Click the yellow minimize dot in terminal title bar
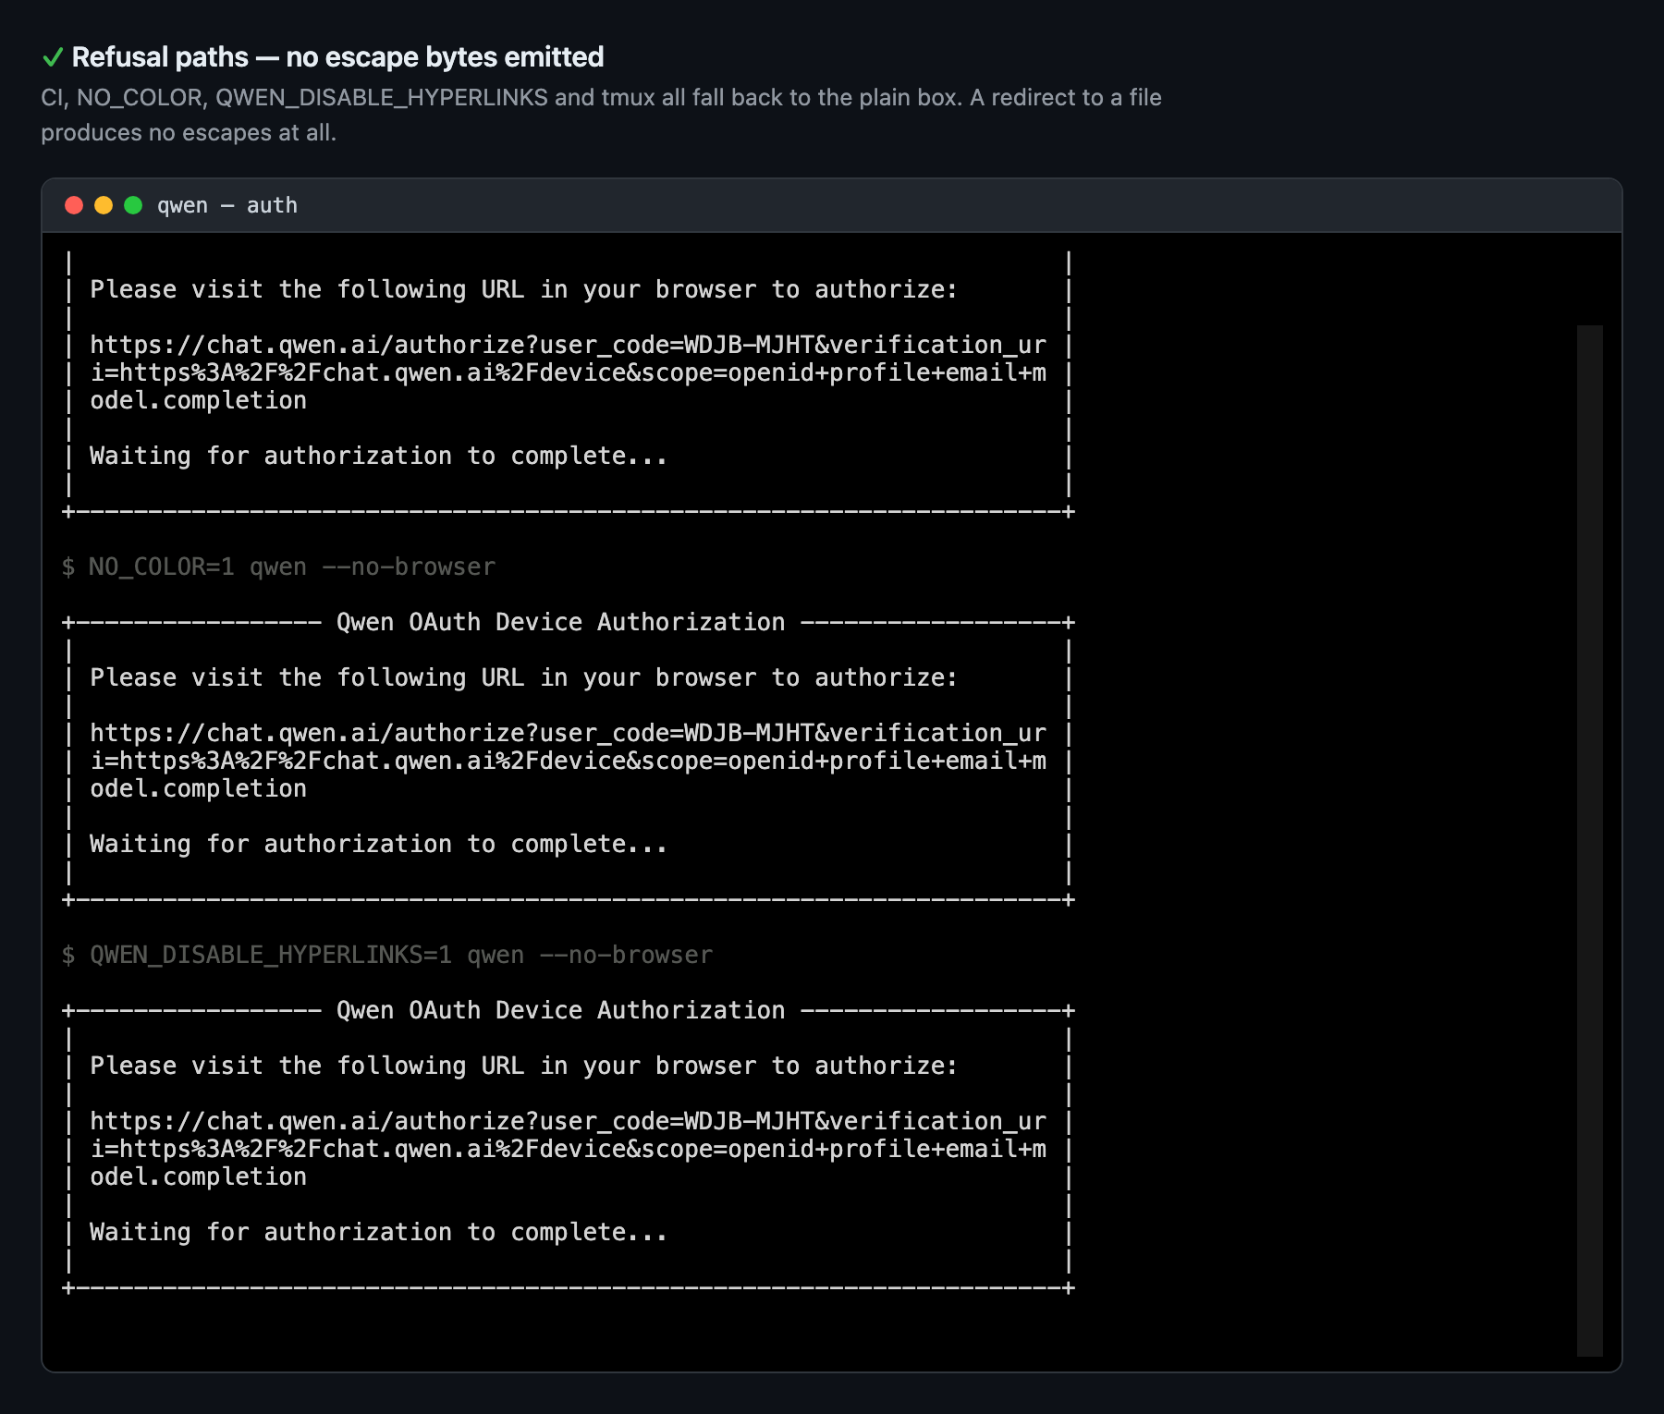The width and height of the screenshot is (1664, 1414). click(104, 205)
